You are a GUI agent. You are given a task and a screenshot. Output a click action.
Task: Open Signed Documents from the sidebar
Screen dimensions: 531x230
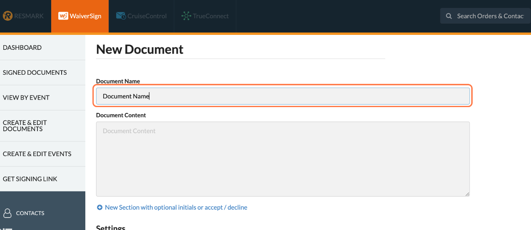[35, 73]
